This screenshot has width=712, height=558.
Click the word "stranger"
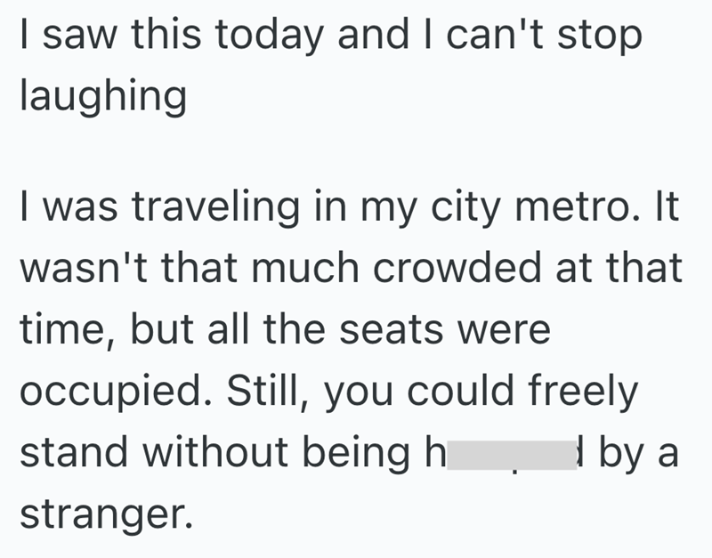tap(105, 514)
